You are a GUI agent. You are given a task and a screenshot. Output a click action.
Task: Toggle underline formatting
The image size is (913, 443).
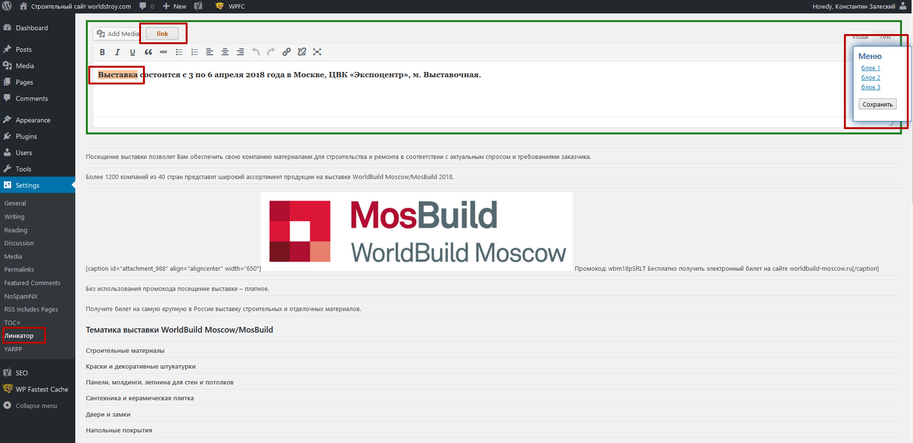click(133, 52)
